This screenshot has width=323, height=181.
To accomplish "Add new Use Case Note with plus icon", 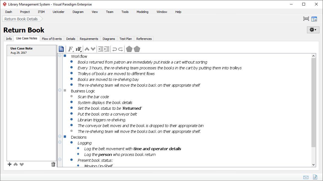I will pyautogui.click(x=9, y=164).
